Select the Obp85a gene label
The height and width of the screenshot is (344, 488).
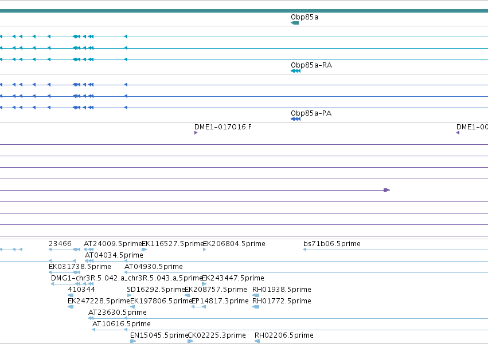pyautogui.click(x=304, y=17)
